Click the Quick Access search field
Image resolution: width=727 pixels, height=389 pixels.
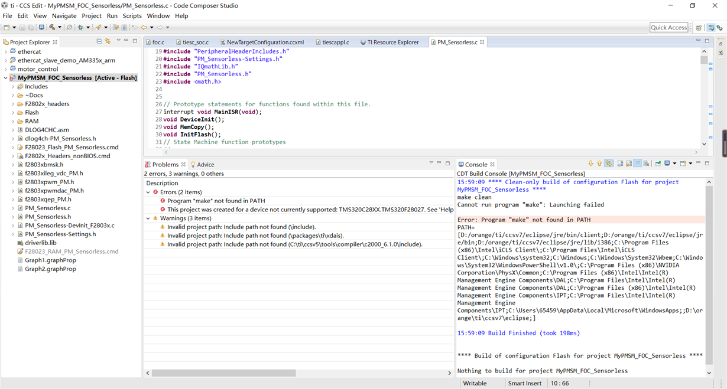point(668,28)
